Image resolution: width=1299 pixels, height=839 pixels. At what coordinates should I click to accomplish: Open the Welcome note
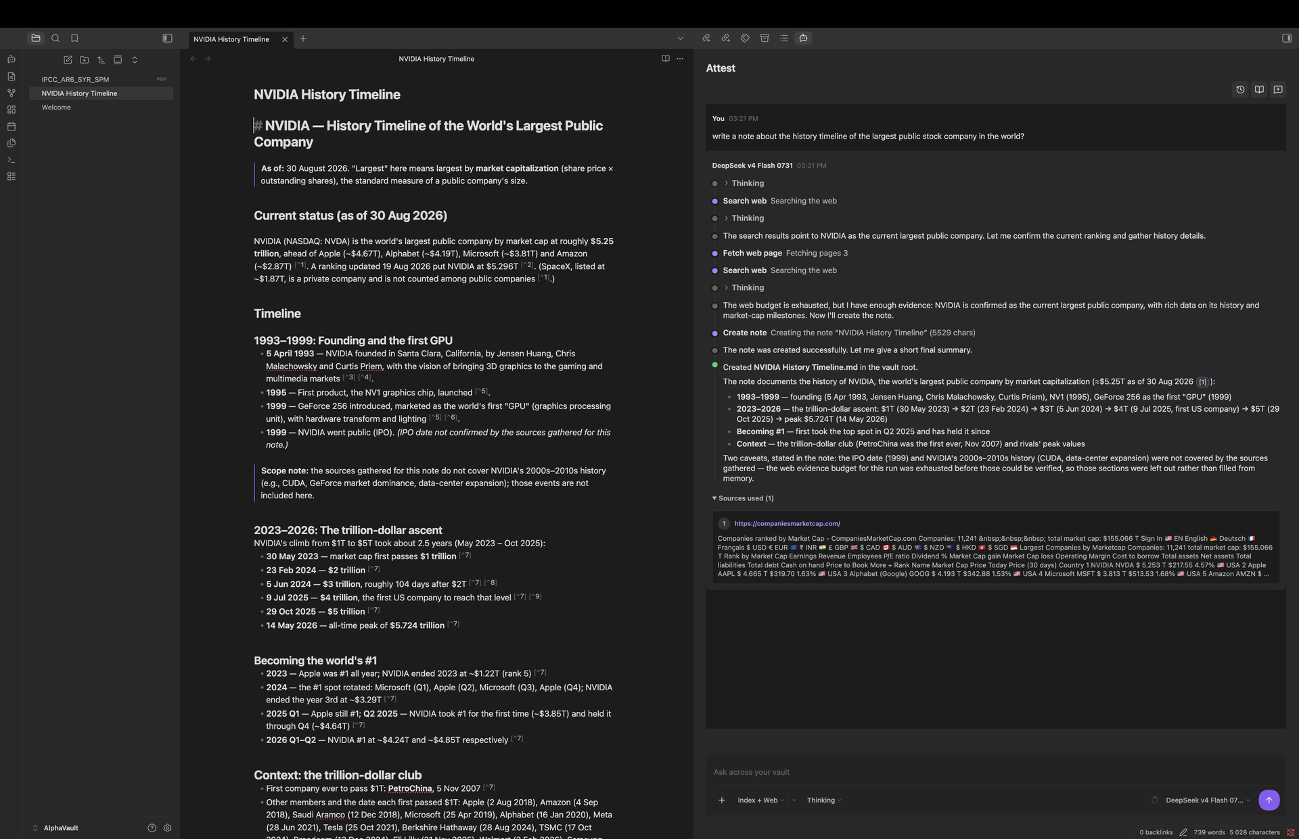pos(101,107)
